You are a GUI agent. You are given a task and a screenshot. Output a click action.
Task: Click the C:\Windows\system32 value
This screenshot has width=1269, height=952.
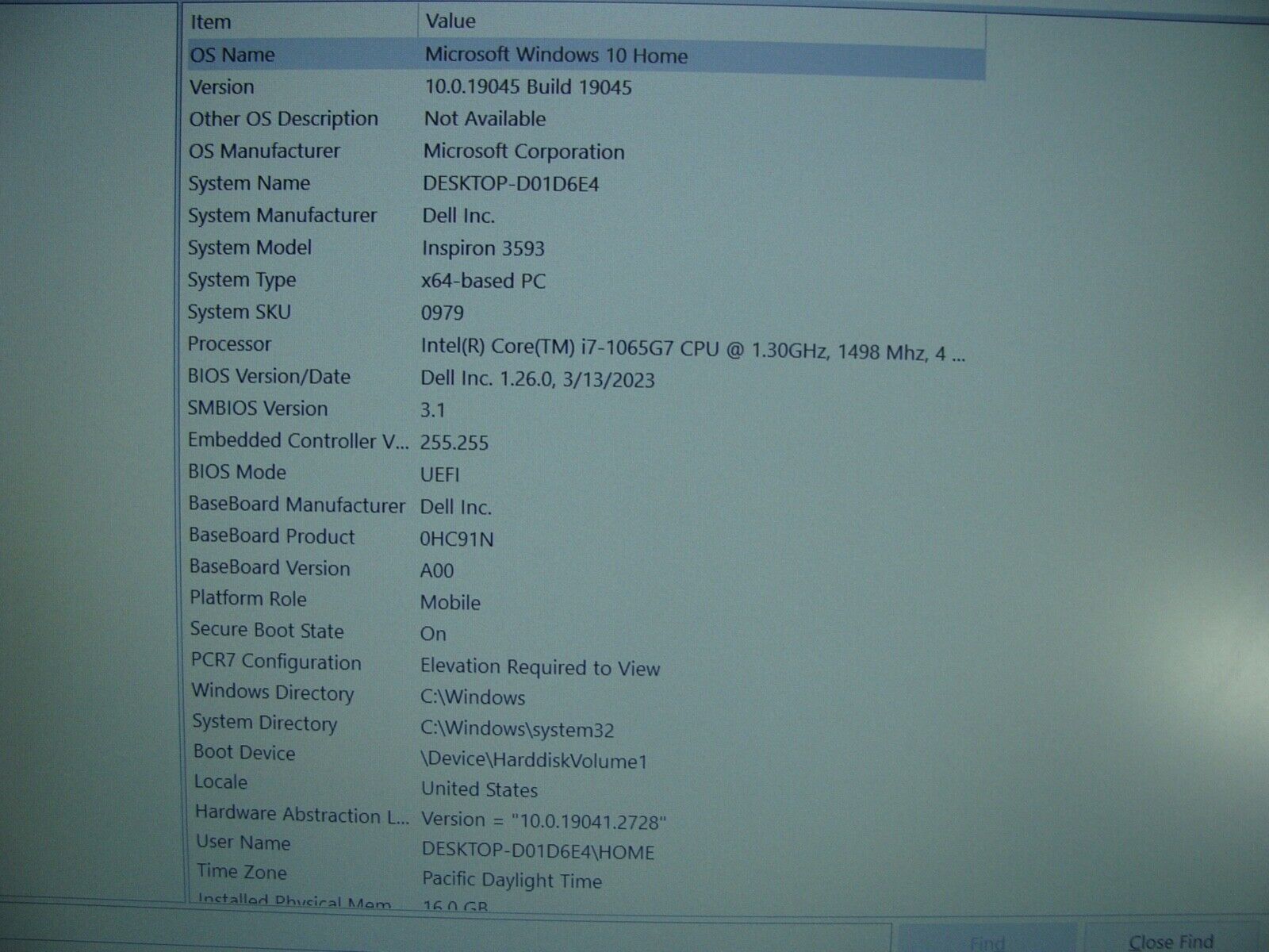pos(517,729)
